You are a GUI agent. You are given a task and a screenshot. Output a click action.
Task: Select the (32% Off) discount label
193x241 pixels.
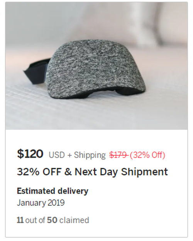147,155
